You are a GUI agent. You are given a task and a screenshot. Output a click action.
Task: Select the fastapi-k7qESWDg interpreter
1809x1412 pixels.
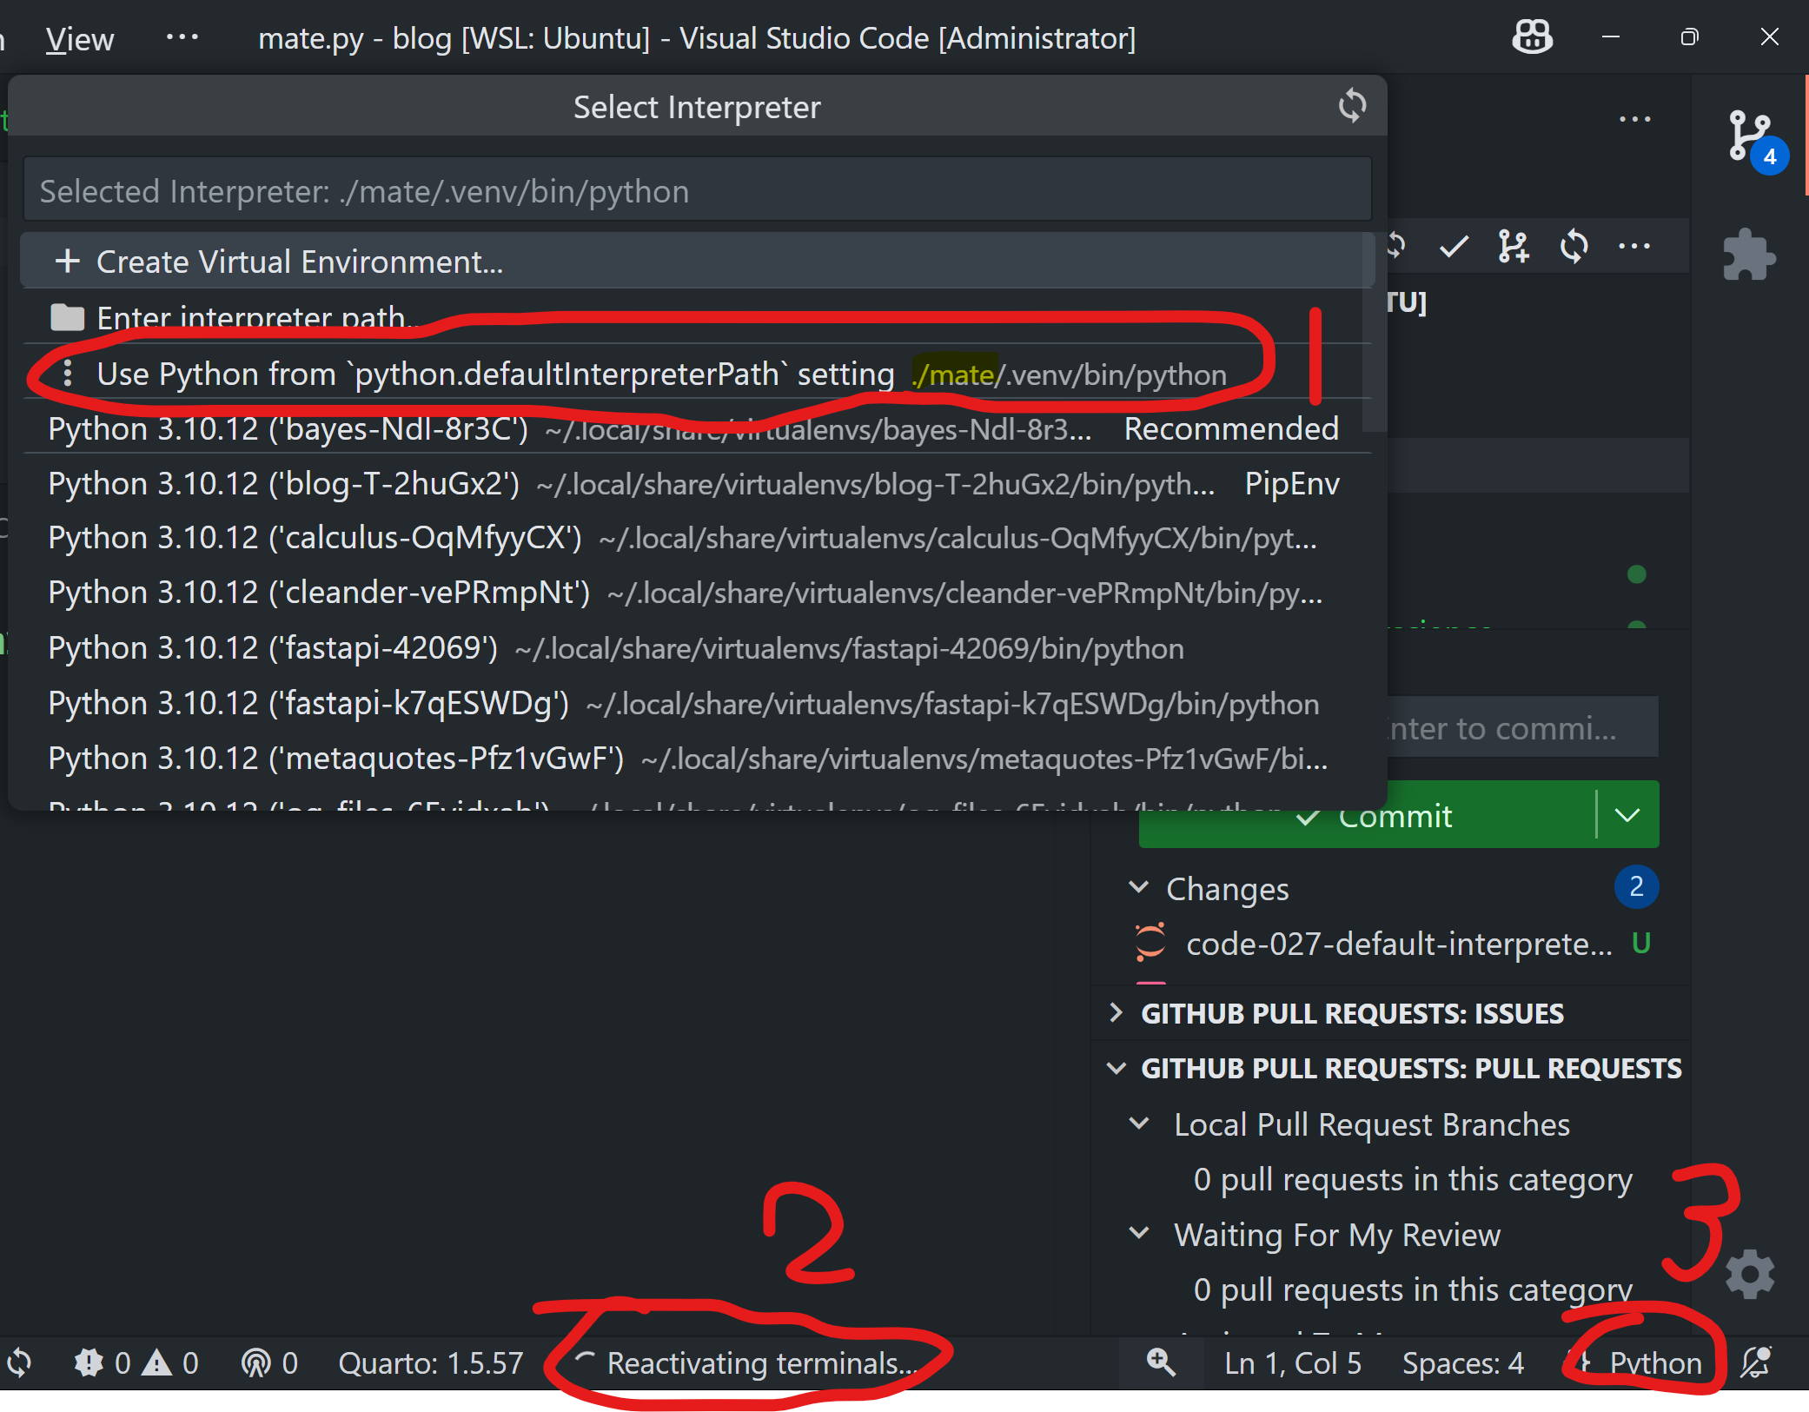[x=697, y=703]
